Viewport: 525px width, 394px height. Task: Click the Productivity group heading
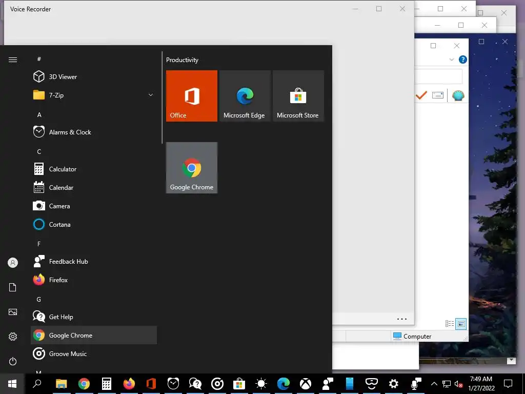tap(182, 60)
